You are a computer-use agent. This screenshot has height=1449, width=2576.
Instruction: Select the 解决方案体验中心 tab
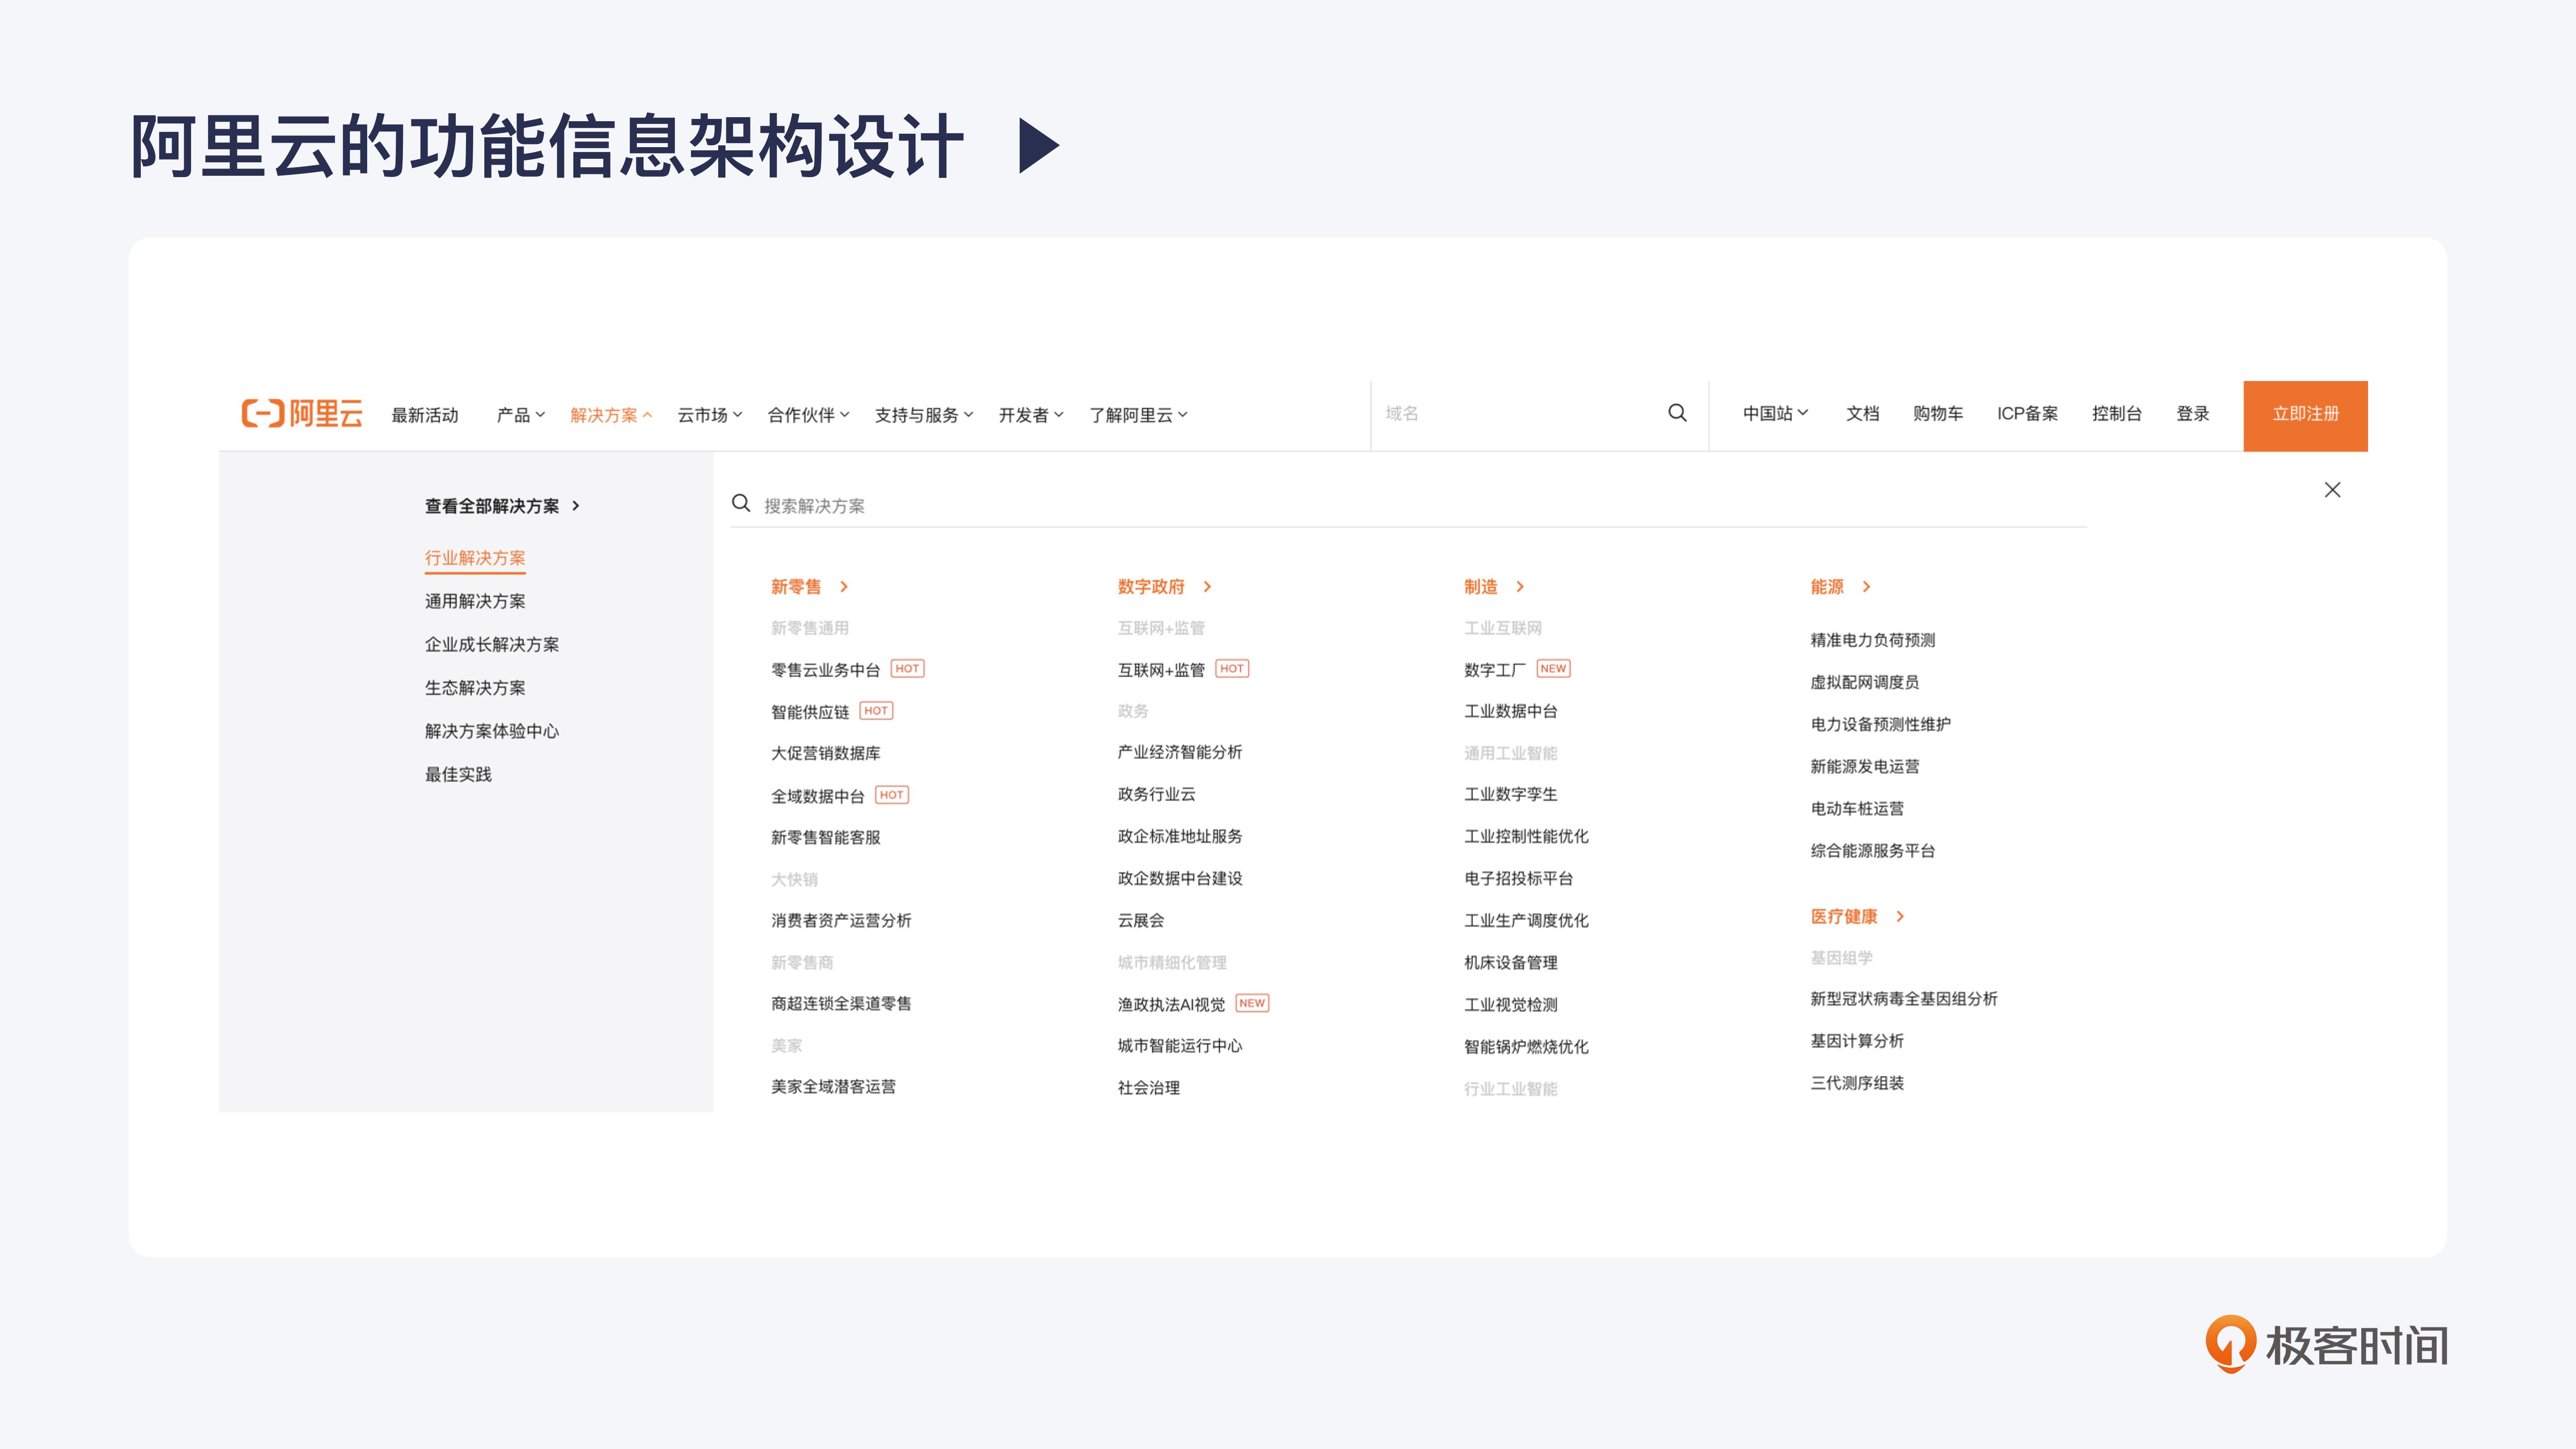click(x=492, y=731)
